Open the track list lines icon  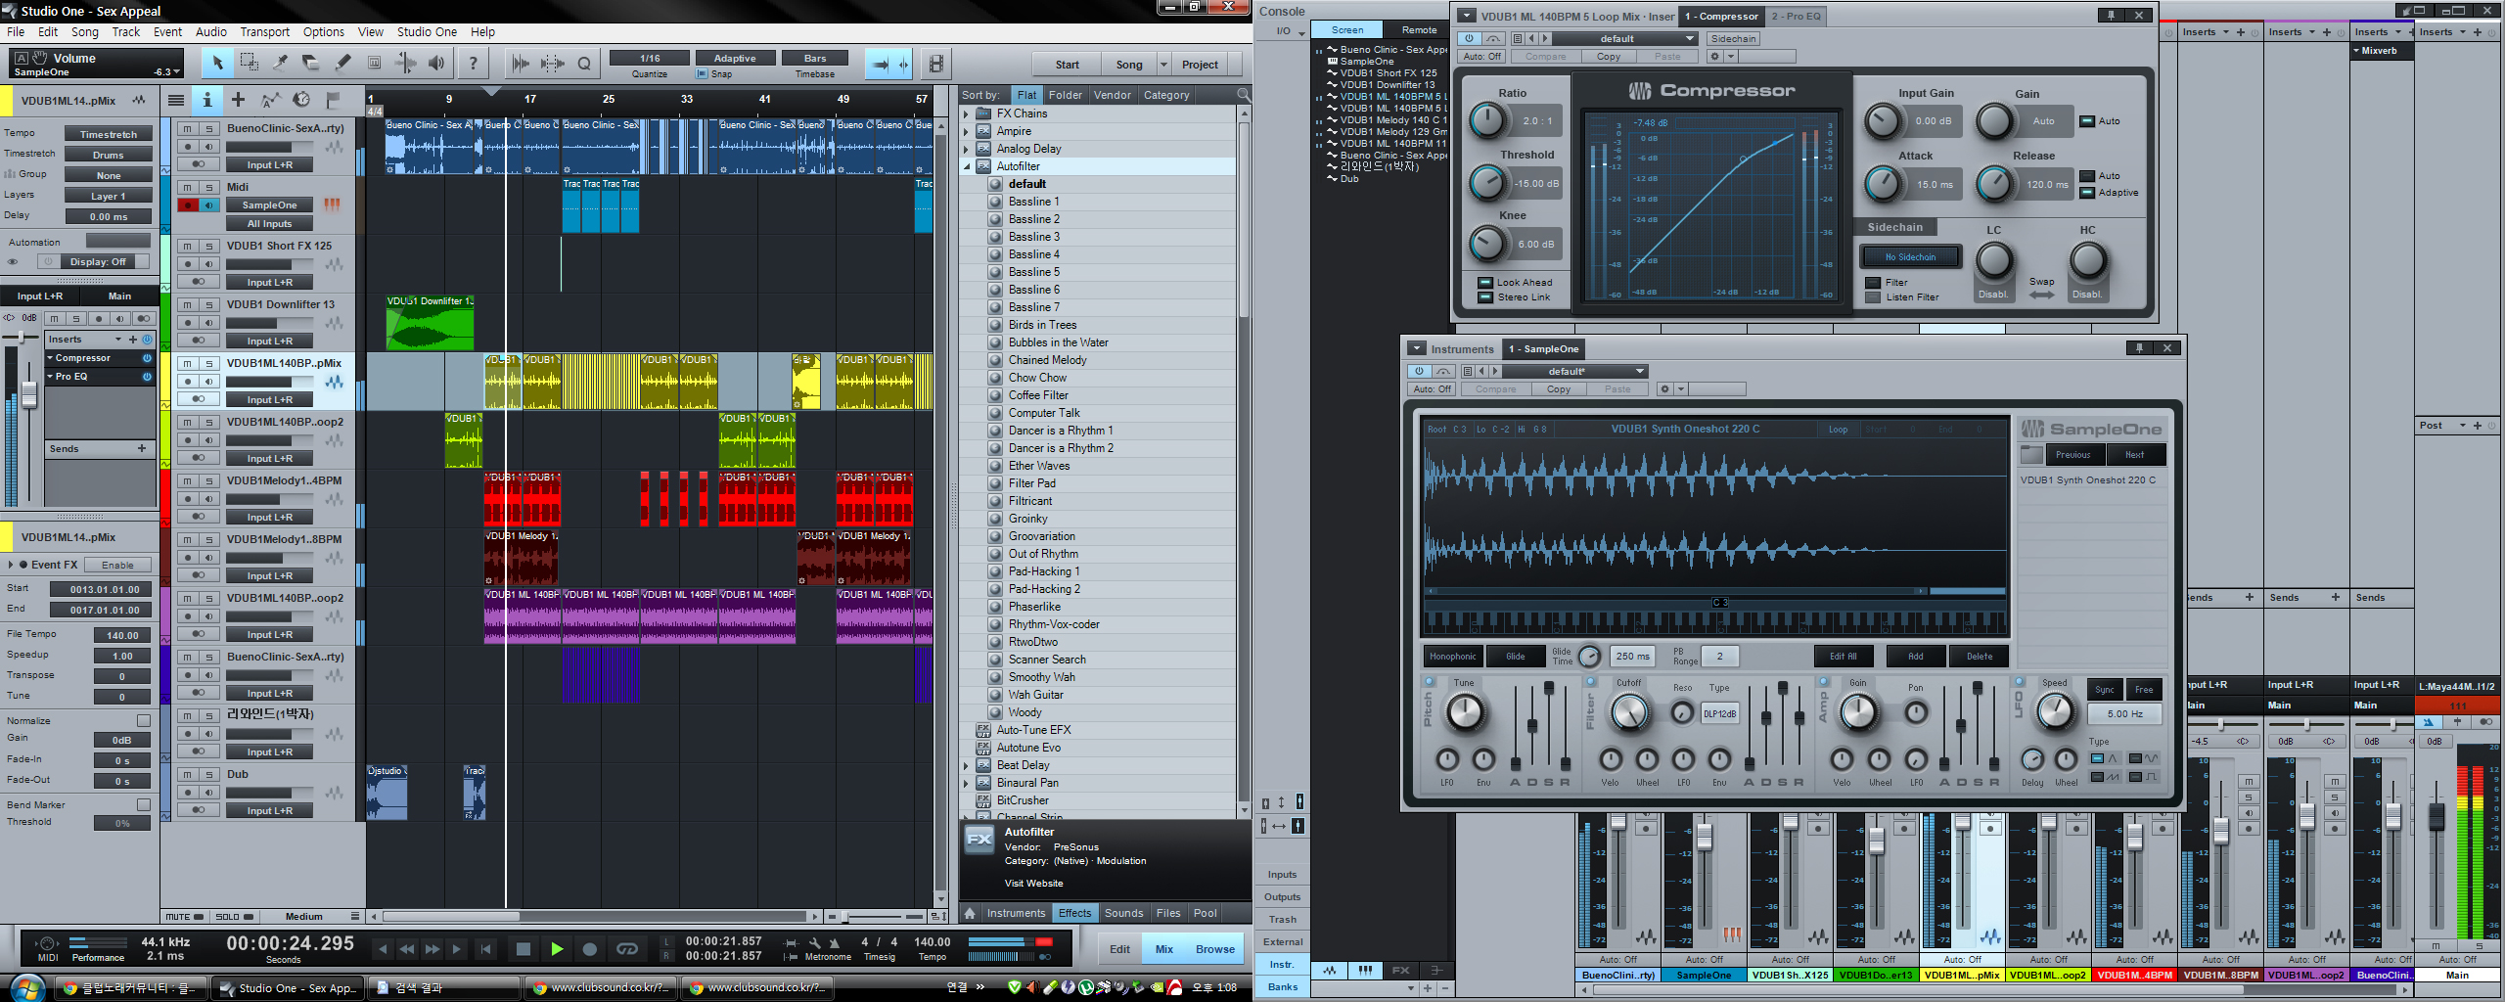point(175,100)
